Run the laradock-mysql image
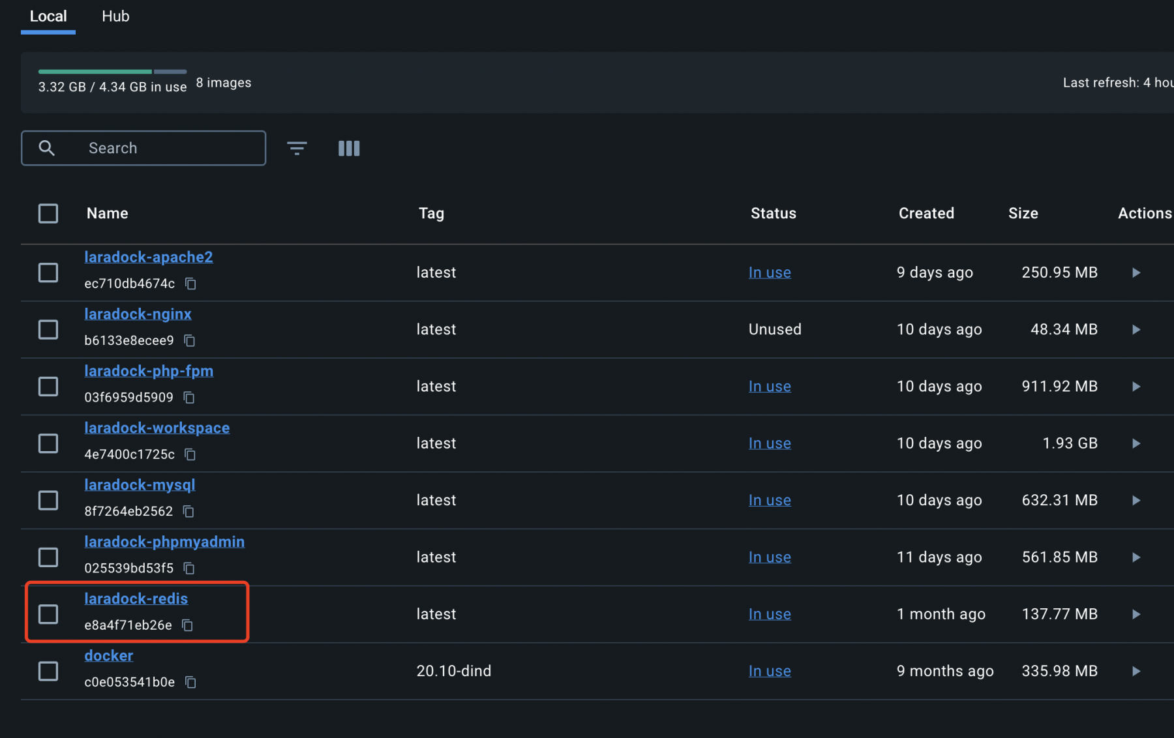The width and height of the screenshot is (1174, 738). click(x=1136, y=500)
